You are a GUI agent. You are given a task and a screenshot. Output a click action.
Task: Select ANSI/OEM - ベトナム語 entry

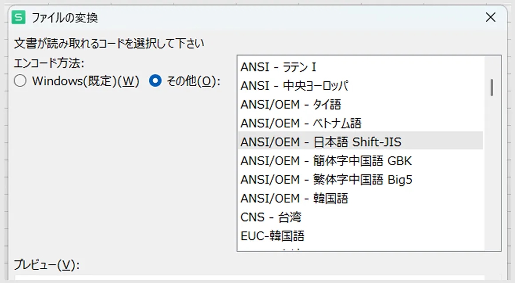pyautogui.click(x=360, y=123)
